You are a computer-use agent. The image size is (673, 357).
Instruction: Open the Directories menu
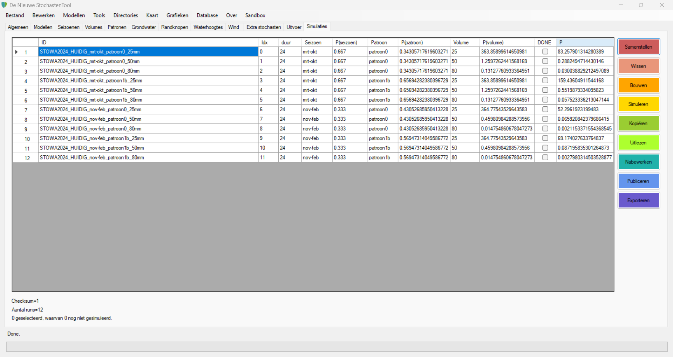coord(126,15)
